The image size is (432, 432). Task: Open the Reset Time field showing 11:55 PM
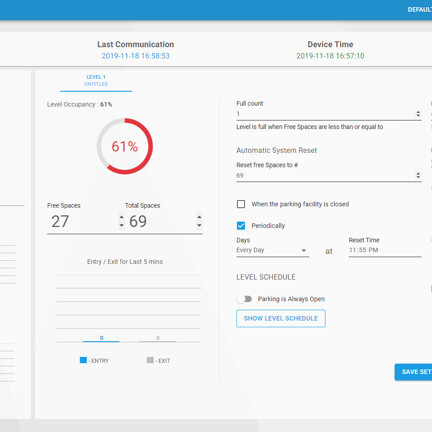point(385,250)
